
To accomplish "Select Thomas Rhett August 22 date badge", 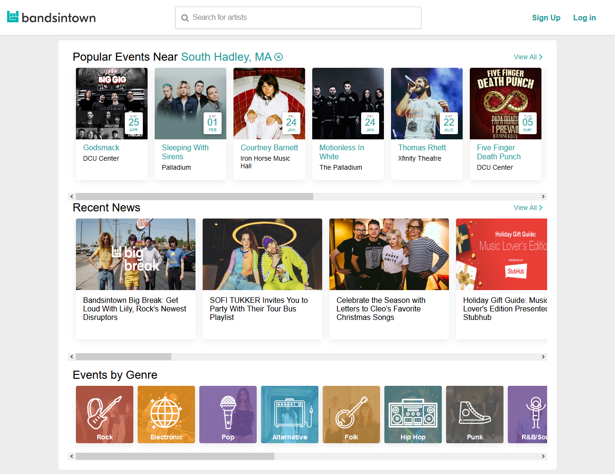I will point(449,123).
